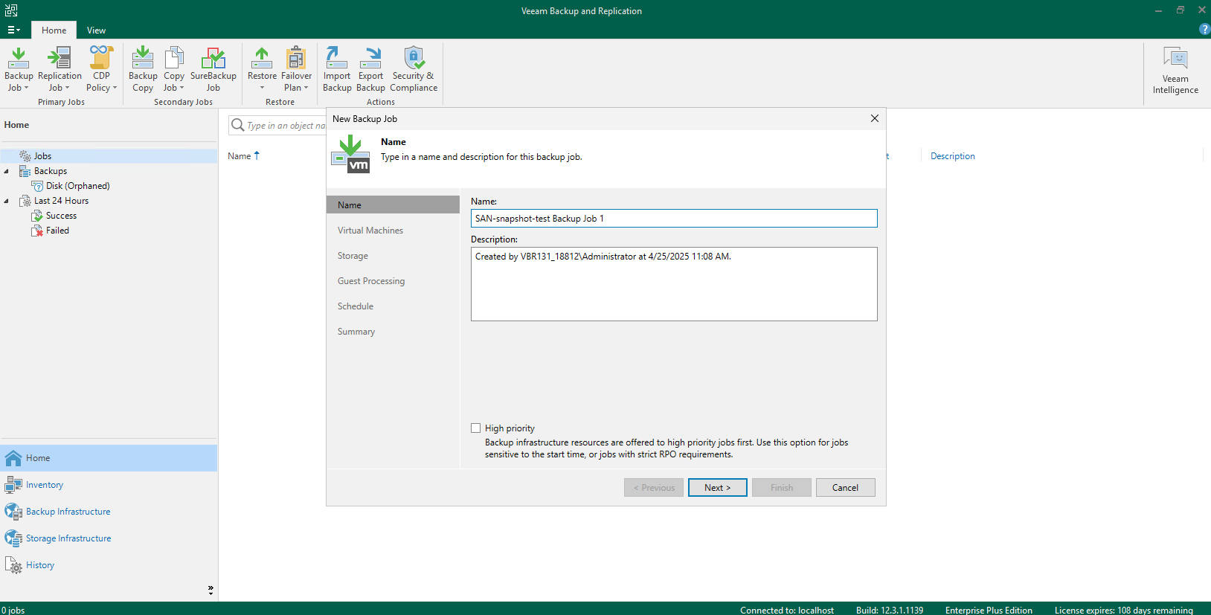Open the Home navigation pane
Viewport: 1211px width, 615px height.
point(109,458)
